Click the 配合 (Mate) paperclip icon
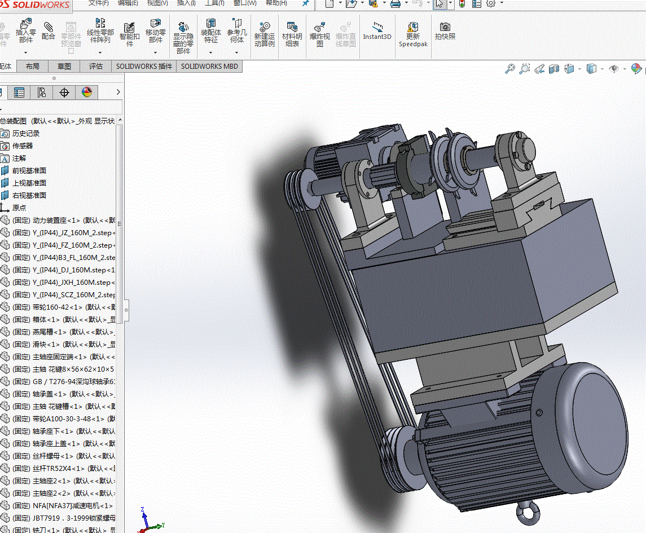This screenshot has height=533, width=646. (49, 28)
